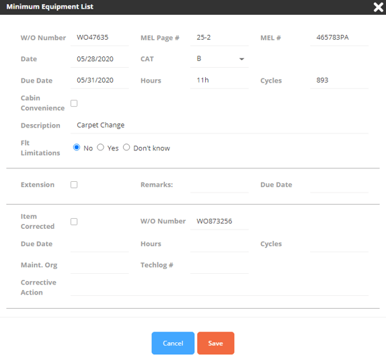
Task: Tick the Cabin Convenience checkbox
Action: pyautogui.click(x=74, y=103)
